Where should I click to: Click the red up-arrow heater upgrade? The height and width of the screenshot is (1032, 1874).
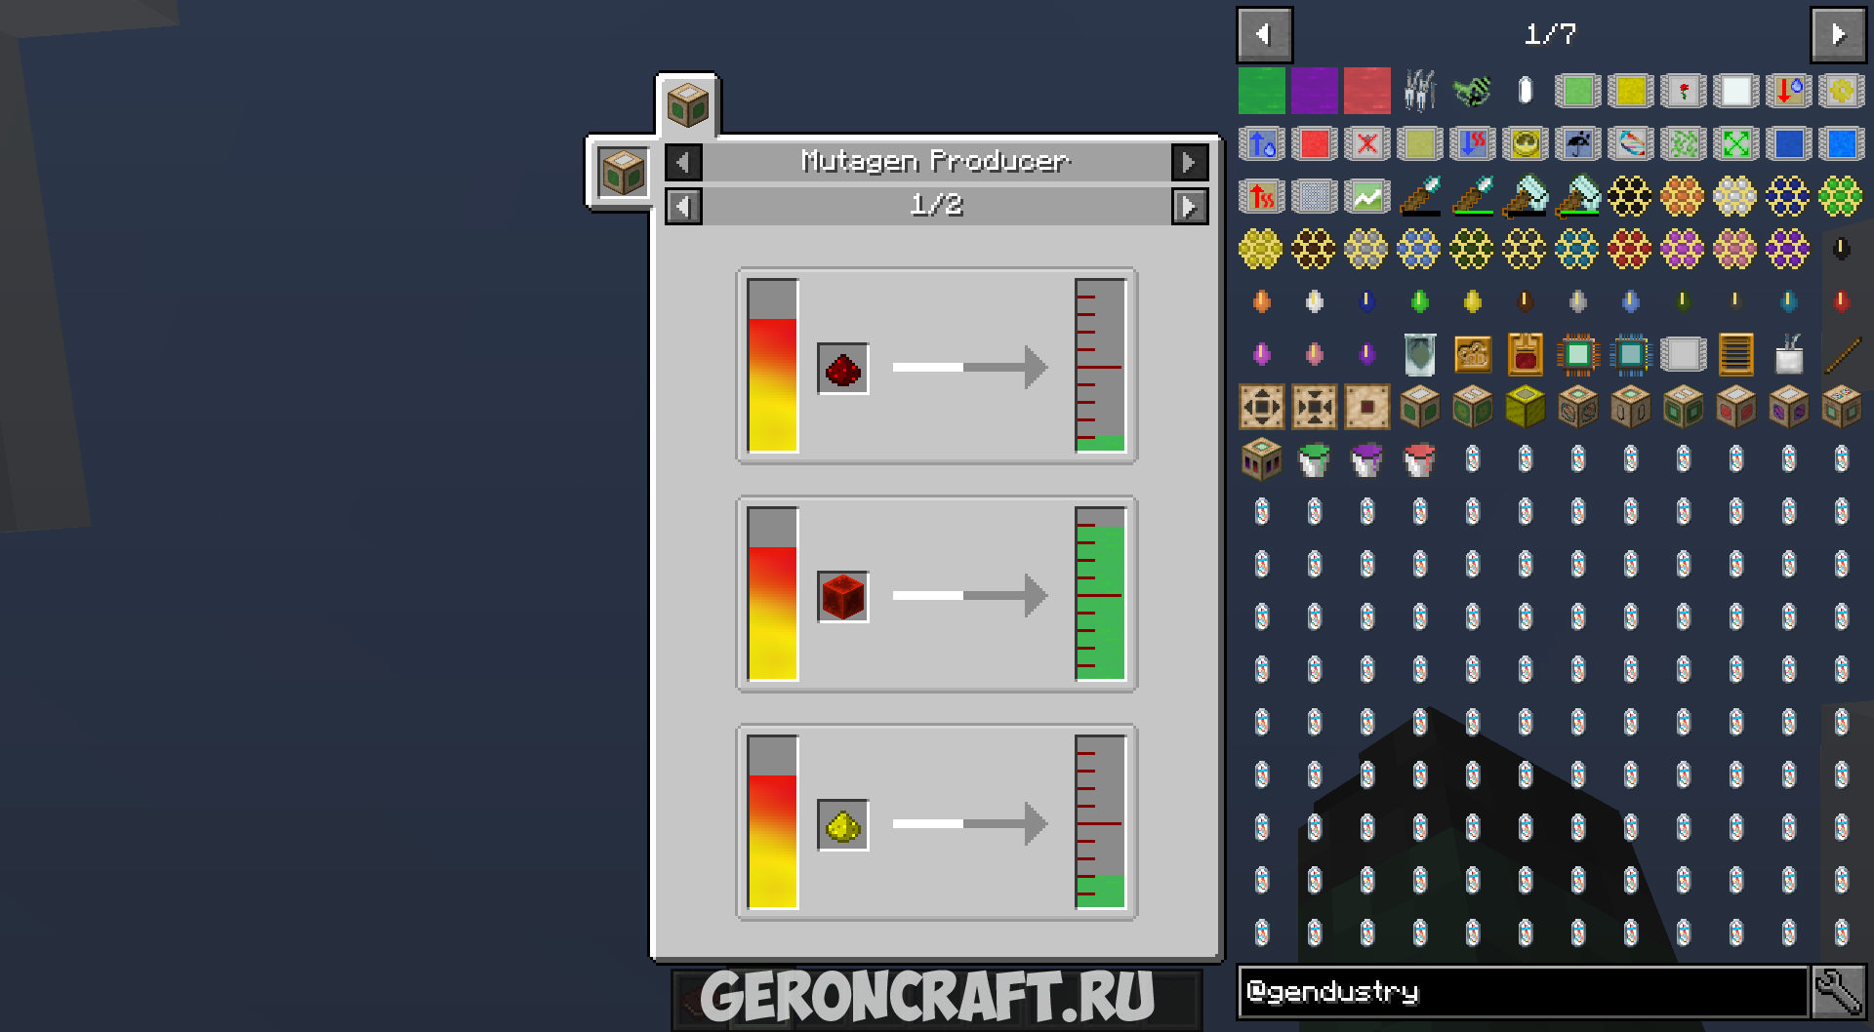click(x=1261, y=196)
